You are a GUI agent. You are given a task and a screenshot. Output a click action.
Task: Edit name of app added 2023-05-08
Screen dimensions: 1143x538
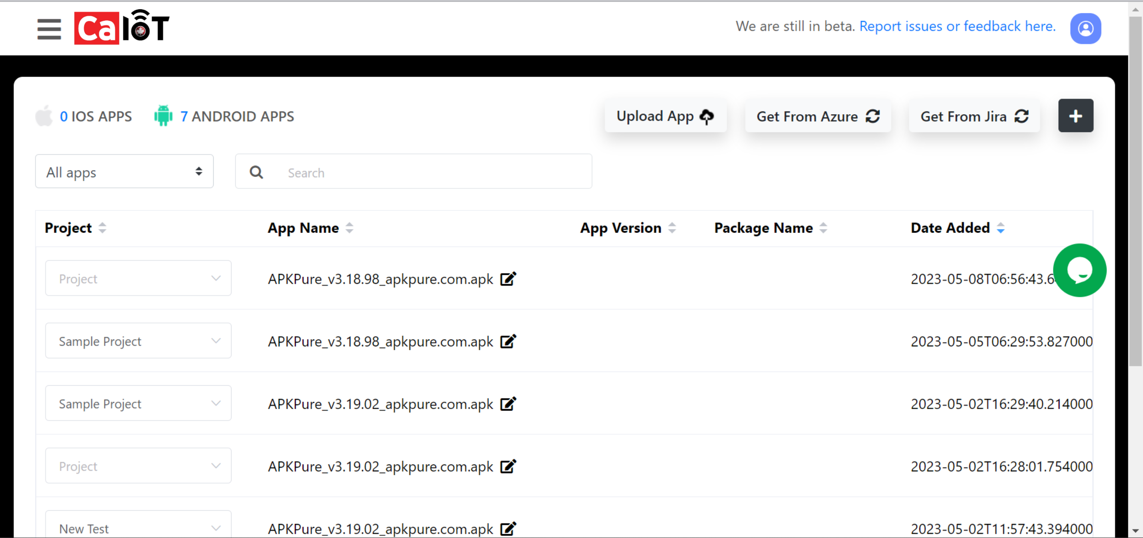pos(508,279)
